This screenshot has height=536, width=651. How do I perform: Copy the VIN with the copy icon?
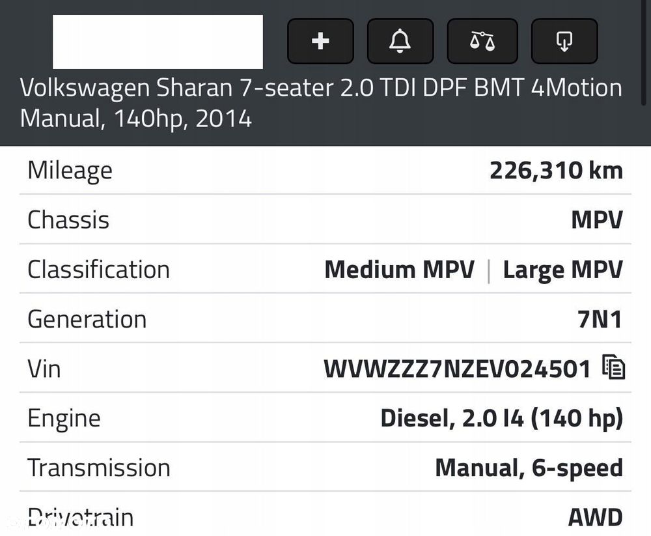614,367
